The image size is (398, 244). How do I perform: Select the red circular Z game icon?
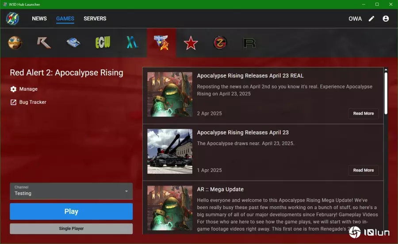[220, 42]
